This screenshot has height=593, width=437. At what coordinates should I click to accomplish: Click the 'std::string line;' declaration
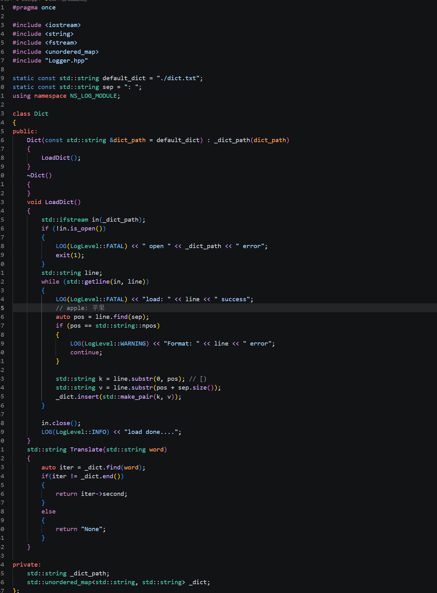tap(72, 273)
